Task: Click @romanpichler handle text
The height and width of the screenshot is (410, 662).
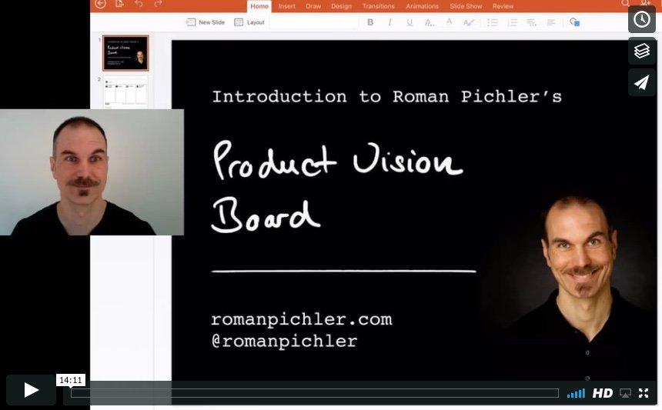Action: [284, 341]
